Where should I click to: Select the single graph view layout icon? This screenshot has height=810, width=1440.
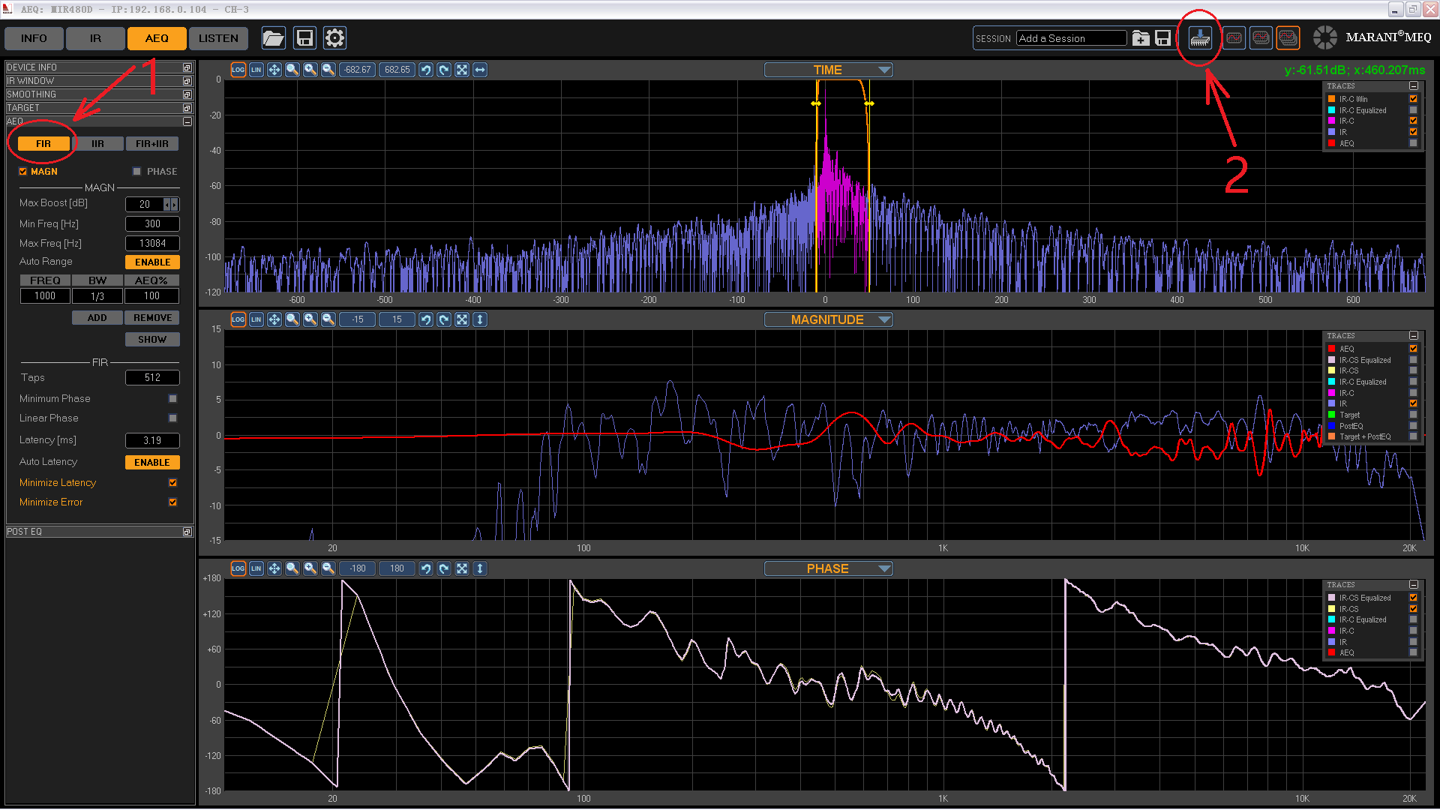[1234, 37]
